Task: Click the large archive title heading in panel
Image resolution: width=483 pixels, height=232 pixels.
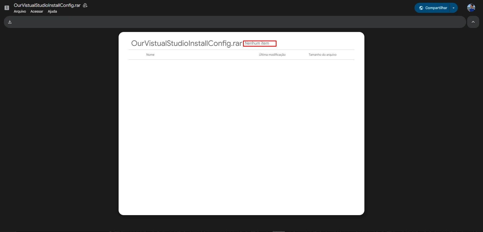Action: pos(186,43)
